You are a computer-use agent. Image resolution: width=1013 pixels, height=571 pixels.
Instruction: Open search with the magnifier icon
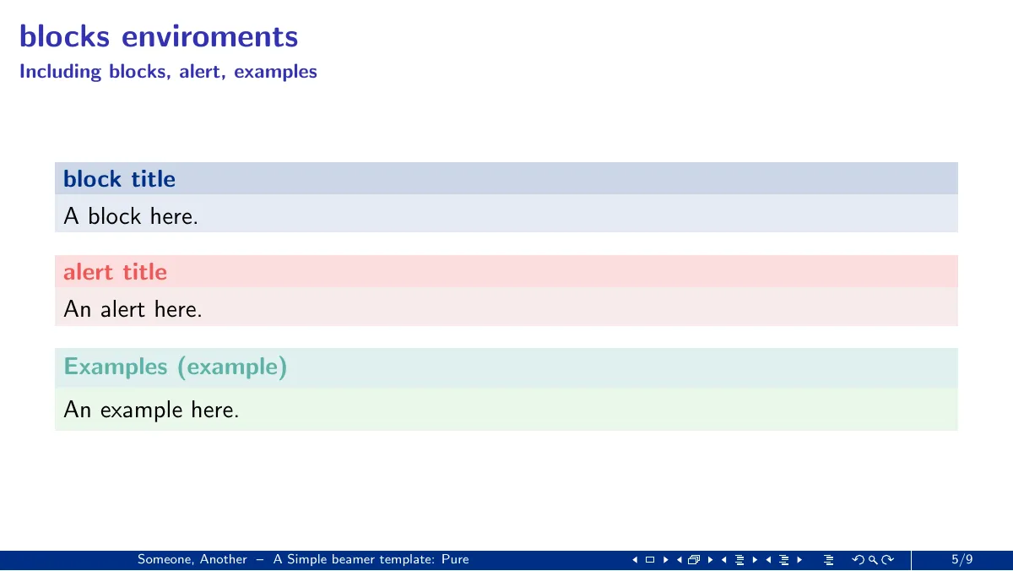873,560
